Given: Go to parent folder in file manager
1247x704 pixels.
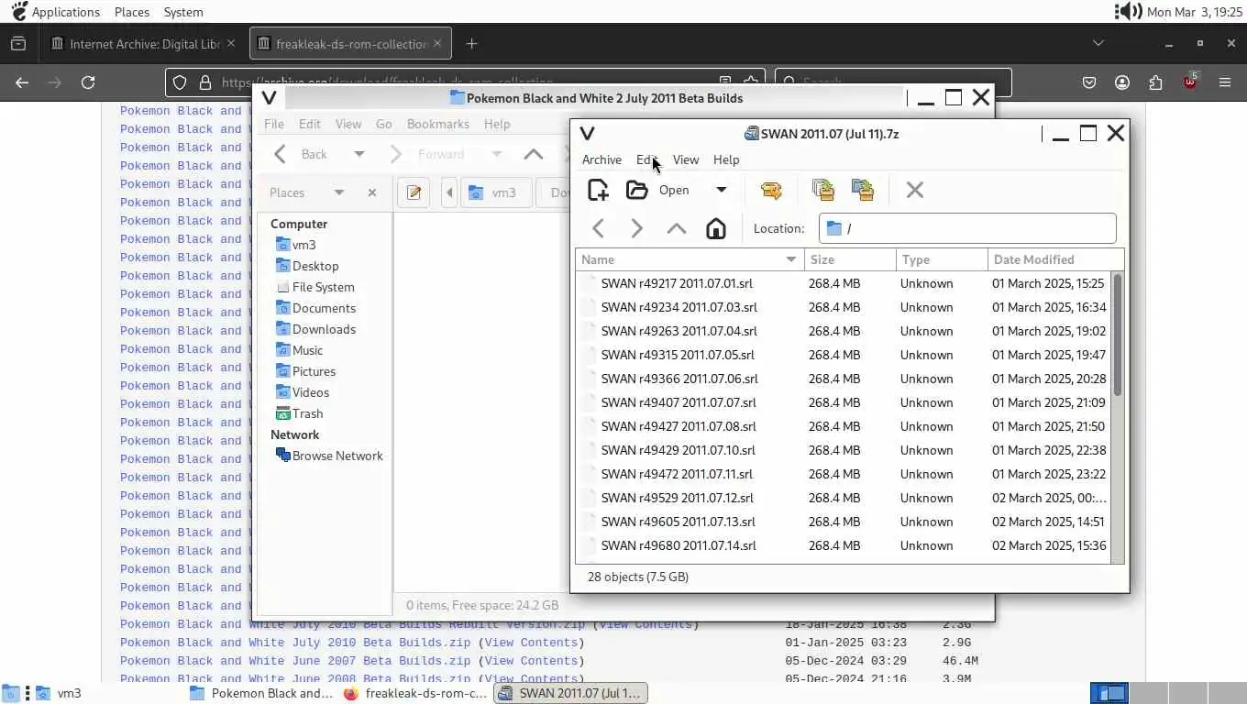Looking at the screenshot, I should tap(533, 154).
